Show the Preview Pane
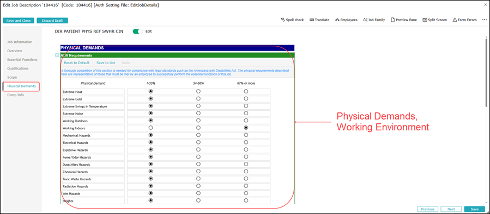Image resolution: width=490 pixels, height=214 pixels. 403,20
